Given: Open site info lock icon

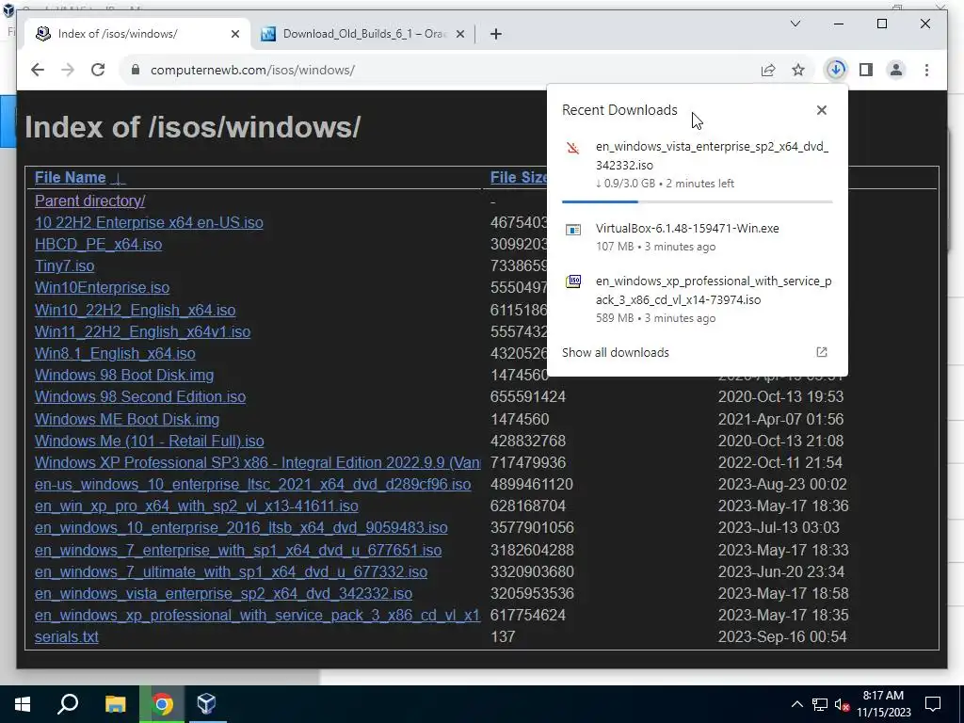Looking at the screenshot, I should click(136, 70).
